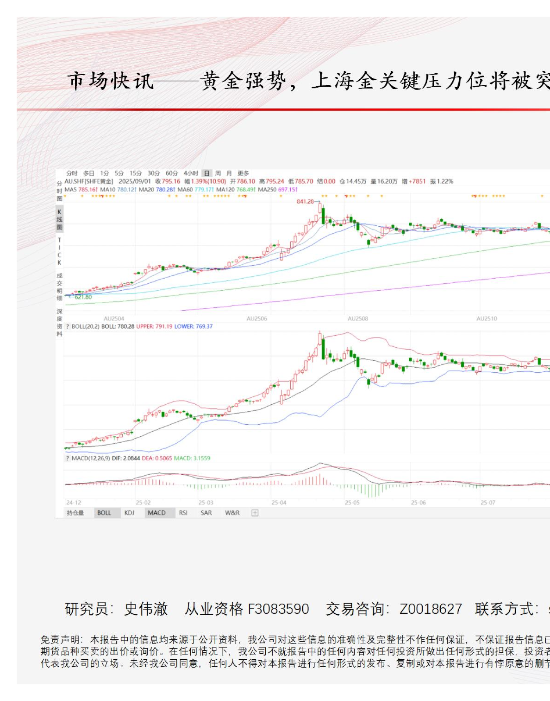Select the 日 daily period tab

tap(207, 173)
